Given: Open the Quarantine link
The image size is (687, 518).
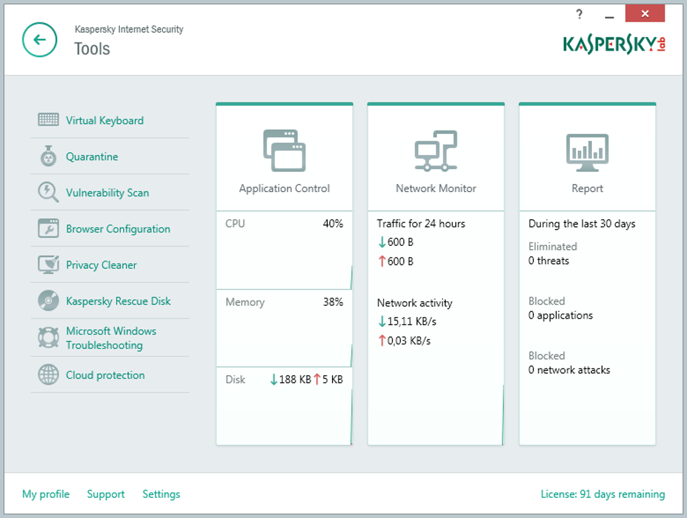Looking at the screenshot, I should 92,156.
